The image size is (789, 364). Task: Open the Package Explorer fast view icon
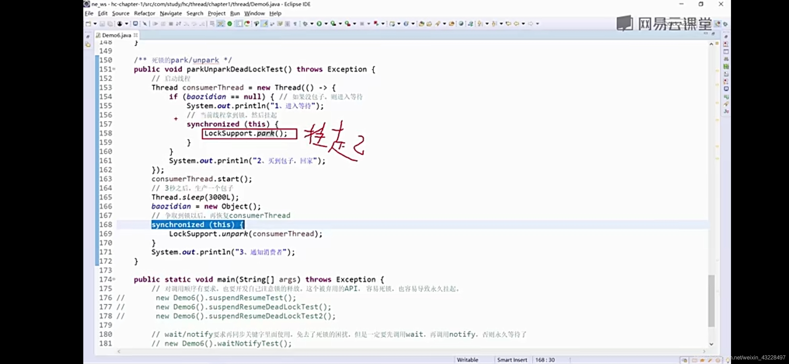point(88,44)
